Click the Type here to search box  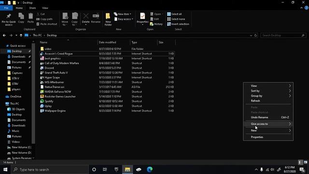coord(50,170)
